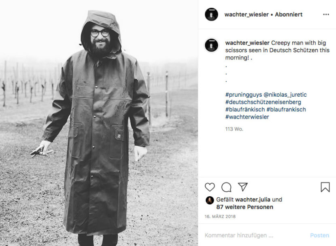336x246 pixels.
Task: Show the 87 weitere Personen likes list
Action: click(245, 207)
